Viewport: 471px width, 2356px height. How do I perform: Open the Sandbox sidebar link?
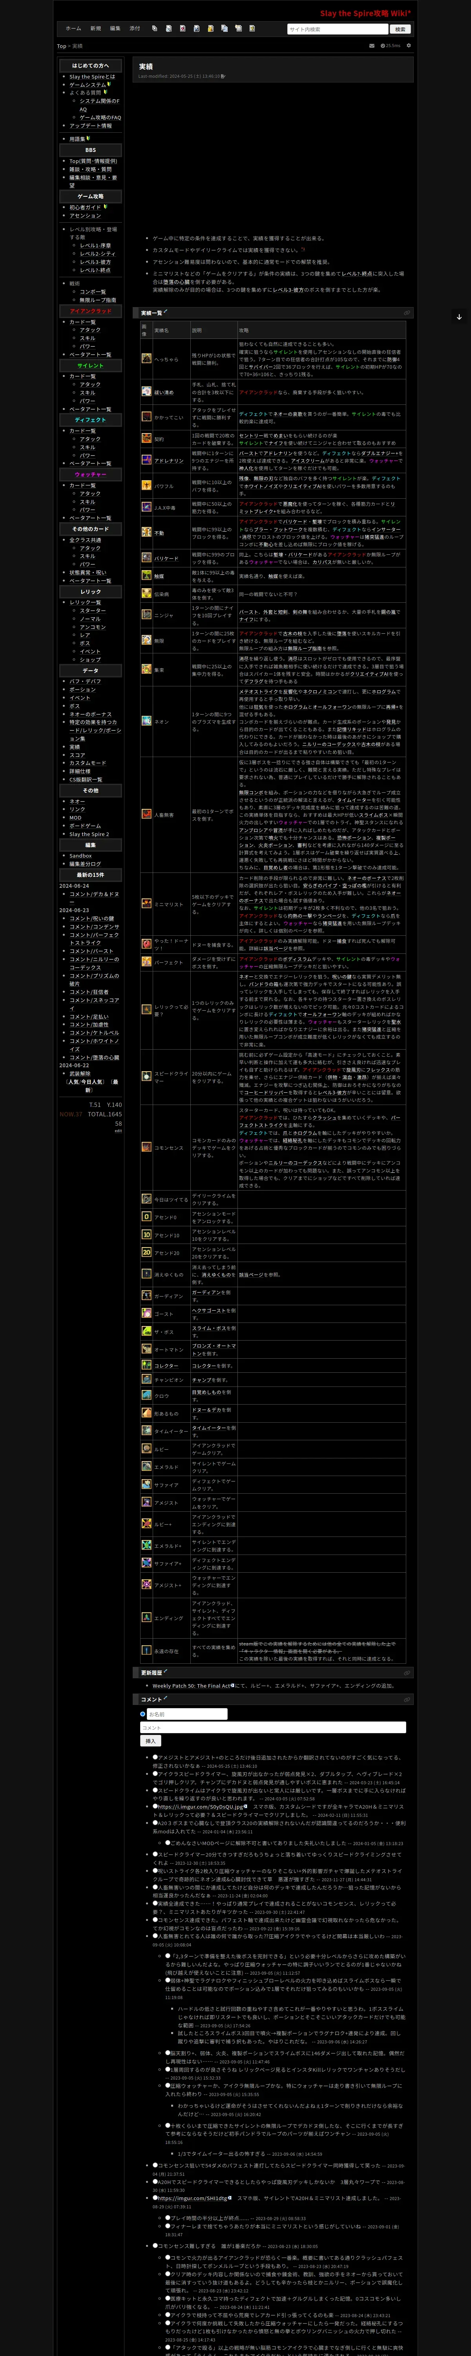(80, 856)
